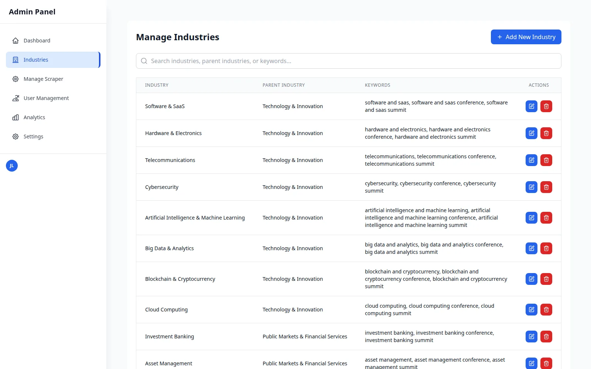Delete the Asset Management industry
This screenshot has height=369, width=591.
[546, 363]
